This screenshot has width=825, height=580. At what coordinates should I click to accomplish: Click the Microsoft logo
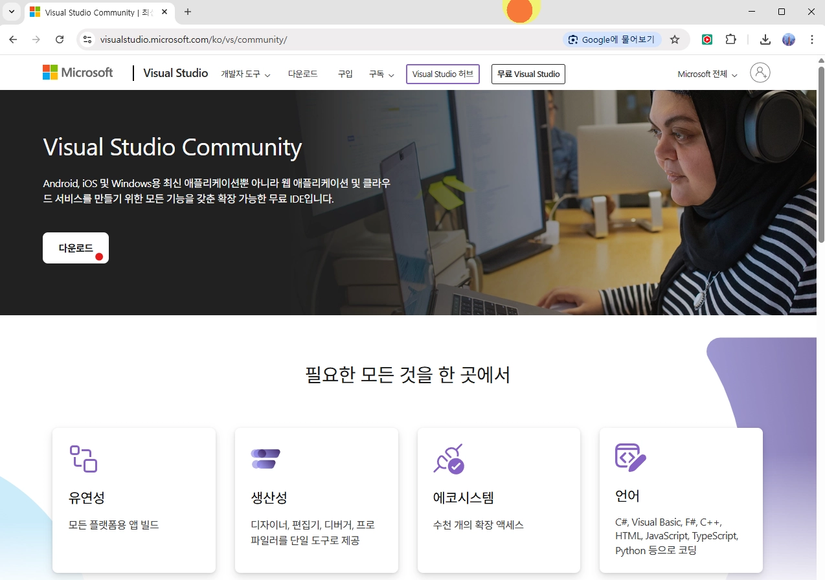78,72
